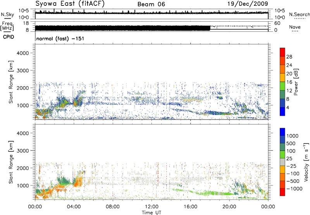This screenshot has height=215, width=310.
Task: Select Slant Range [km] label of power panel
Action: [11, 82]
